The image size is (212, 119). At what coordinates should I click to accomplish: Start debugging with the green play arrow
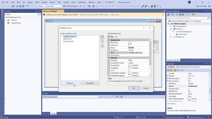(x=64, y=6)
